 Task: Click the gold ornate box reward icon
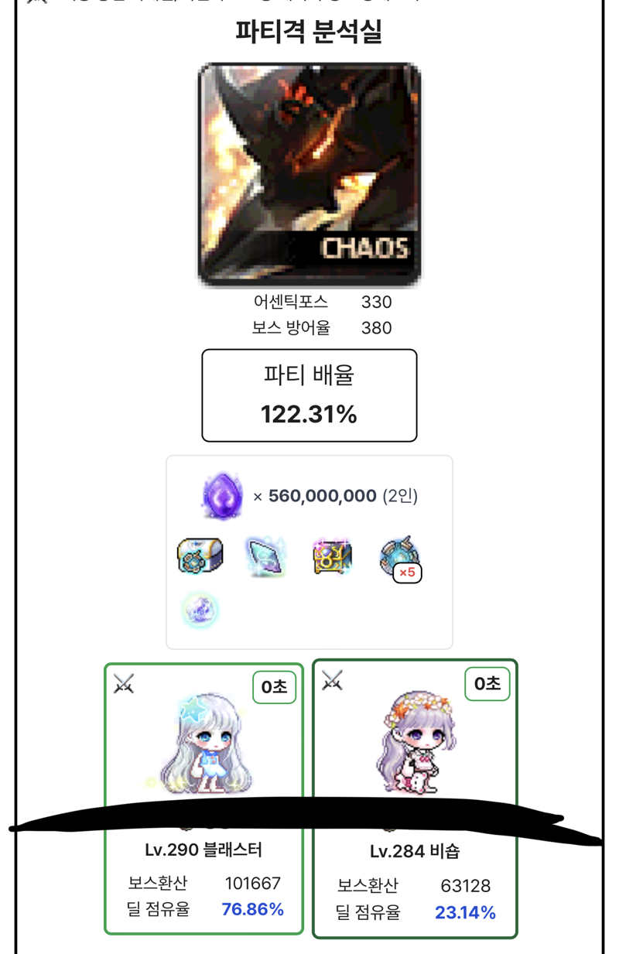coord(332,557)
